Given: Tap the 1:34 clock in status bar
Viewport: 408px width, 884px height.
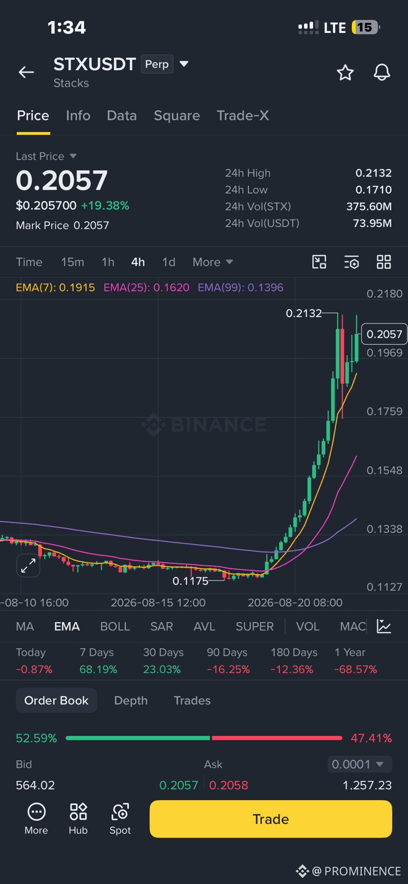Looking at the screenshot, I should [67, 27].
